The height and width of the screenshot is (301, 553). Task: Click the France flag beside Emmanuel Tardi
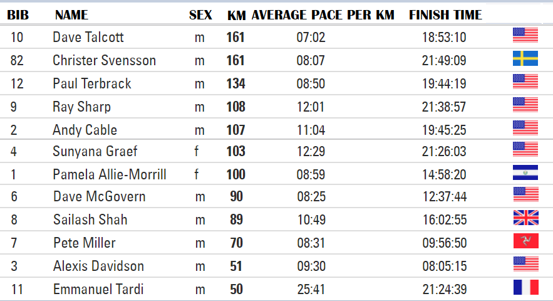(x=526, y=287)
